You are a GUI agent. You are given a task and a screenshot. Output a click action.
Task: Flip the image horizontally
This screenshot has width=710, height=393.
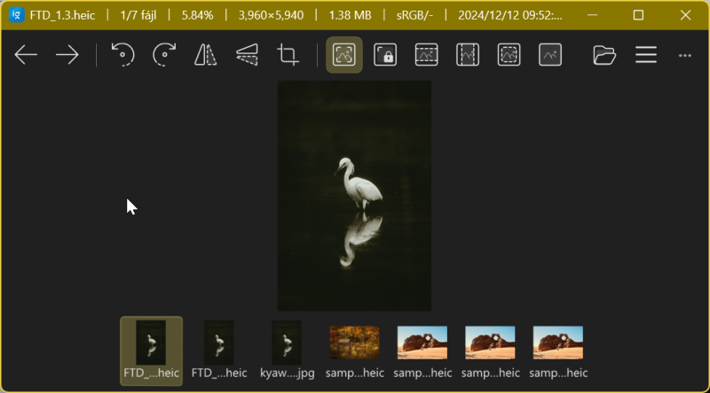point(205,55)
